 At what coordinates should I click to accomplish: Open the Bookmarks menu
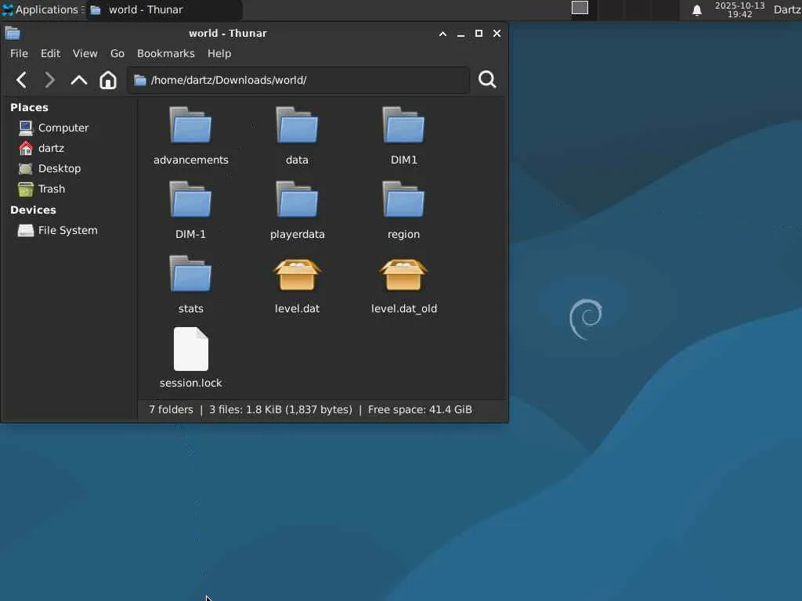click(165, 53)
